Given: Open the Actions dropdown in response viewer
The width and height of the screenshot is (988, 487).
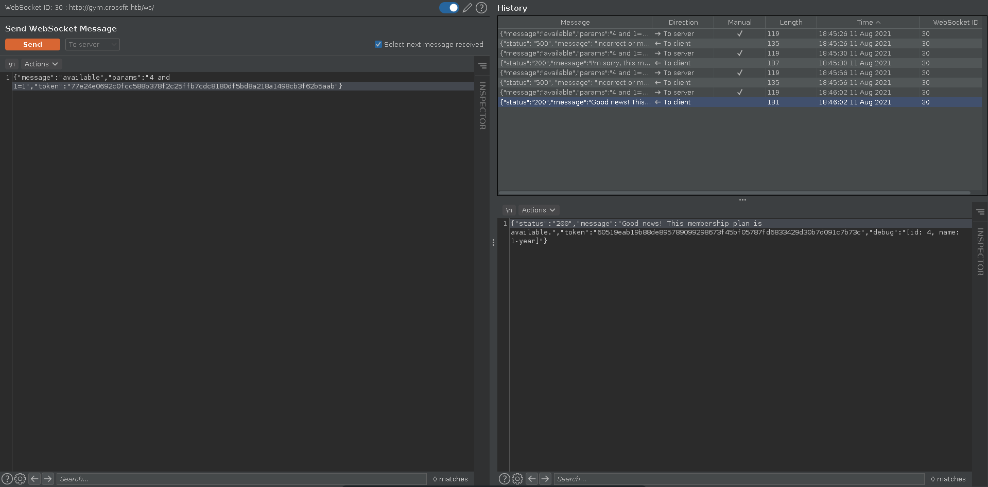Looking at the screenshot, I should [x=538, y=210].
